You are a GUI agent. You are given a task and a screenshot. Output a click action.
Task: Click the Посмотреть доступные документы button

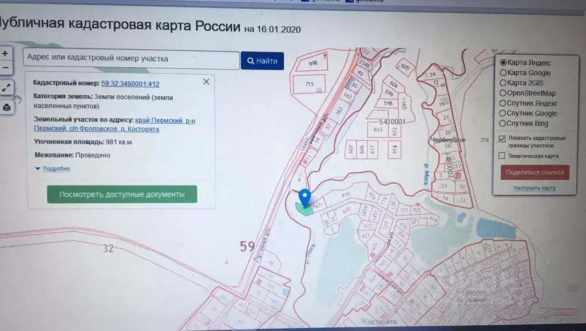(x=122, y=195)
